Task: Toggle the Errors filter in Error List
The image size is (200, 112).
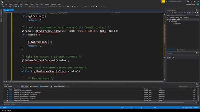Action: point(25,86)
